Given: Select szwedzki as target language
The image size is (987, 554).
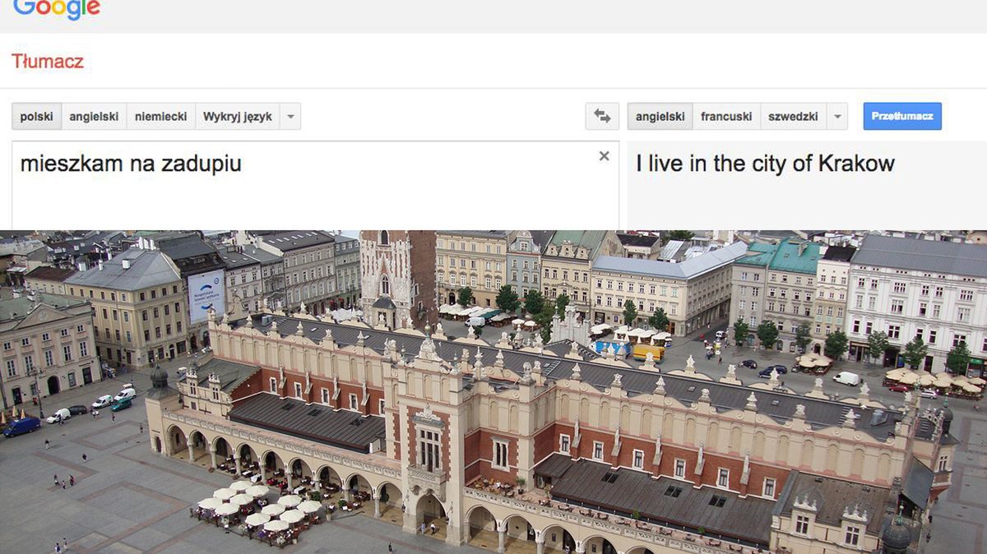Looking at the screenshot, I should click(793, 117).
